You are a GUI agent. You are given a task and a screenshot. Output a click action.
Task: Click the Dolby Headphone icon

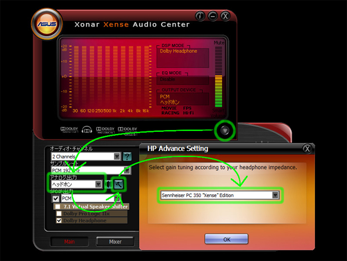click(x=87, y=130)
